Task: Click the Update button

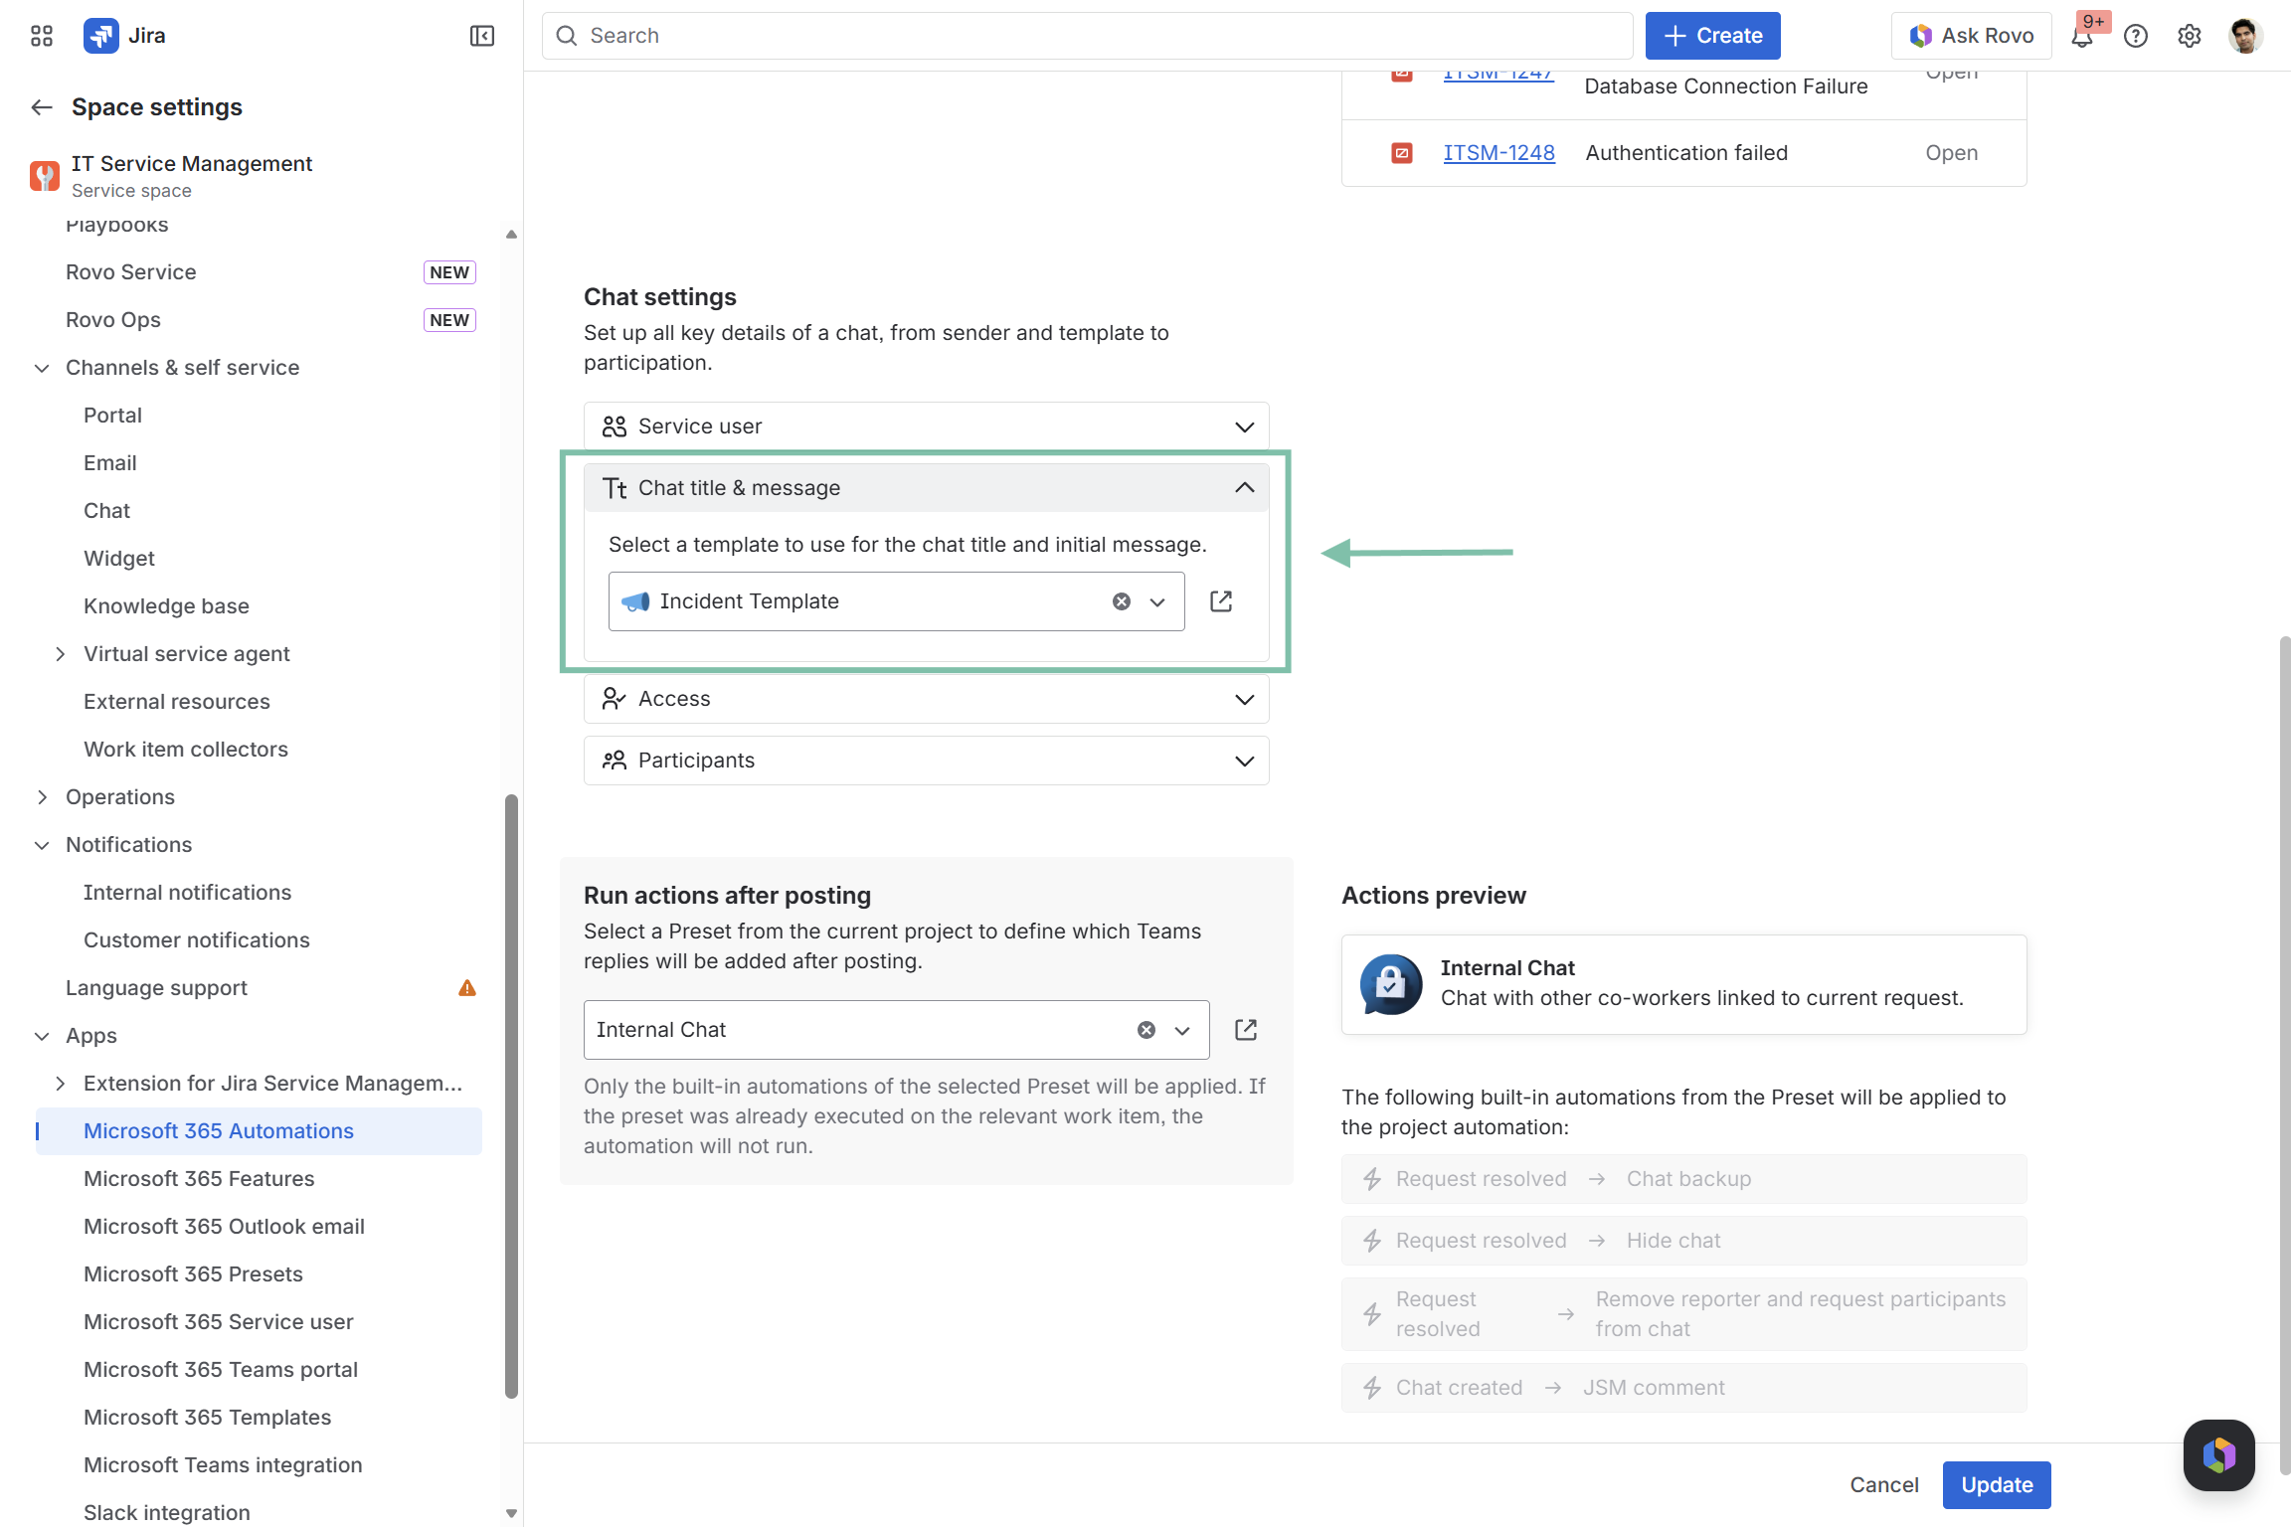Action: [x=1996, y=1484]
